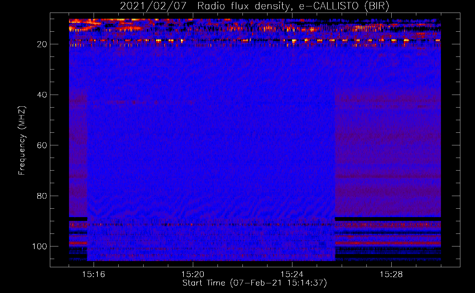The width and height of the screenshot is (475, 293).
Task: Click the 15:24 time tick label
Action: point(292,275)
